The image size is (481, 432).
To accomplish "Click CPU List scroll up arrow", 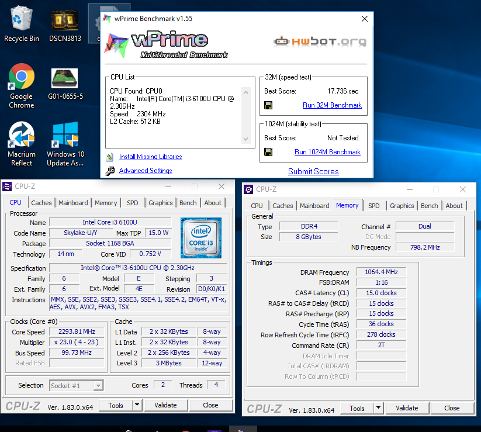I will pyautogui.click(x=245, y=92).
